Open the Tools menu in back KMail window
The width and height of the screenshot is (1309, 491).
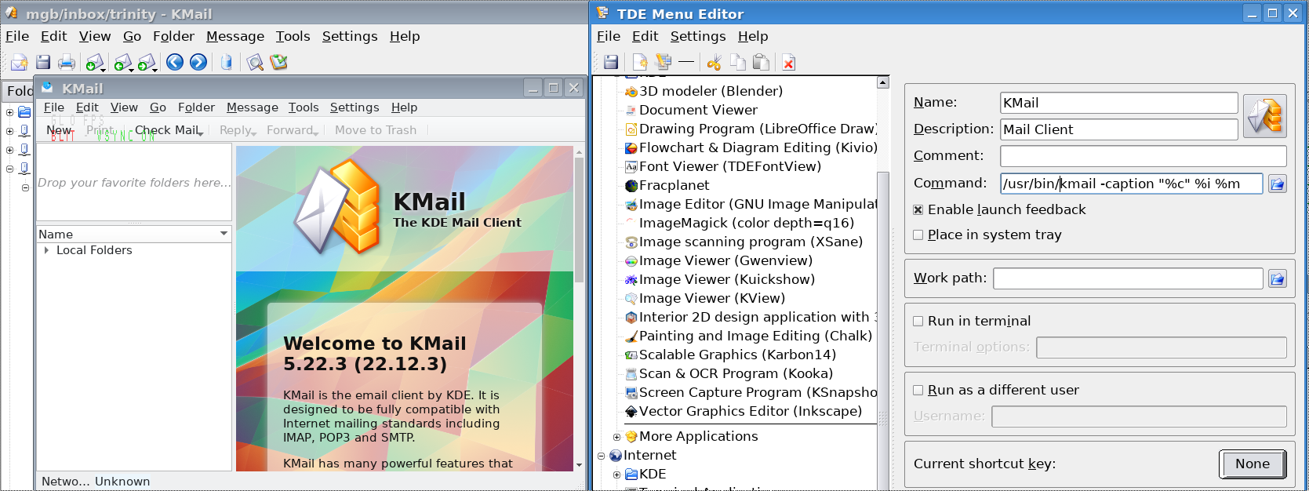(x=293, y=36)
